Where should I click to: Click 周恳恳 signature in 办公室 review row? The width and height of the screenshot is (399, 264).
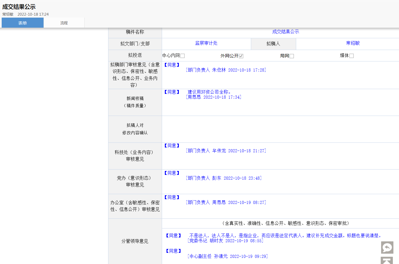[x=226, y=203]
